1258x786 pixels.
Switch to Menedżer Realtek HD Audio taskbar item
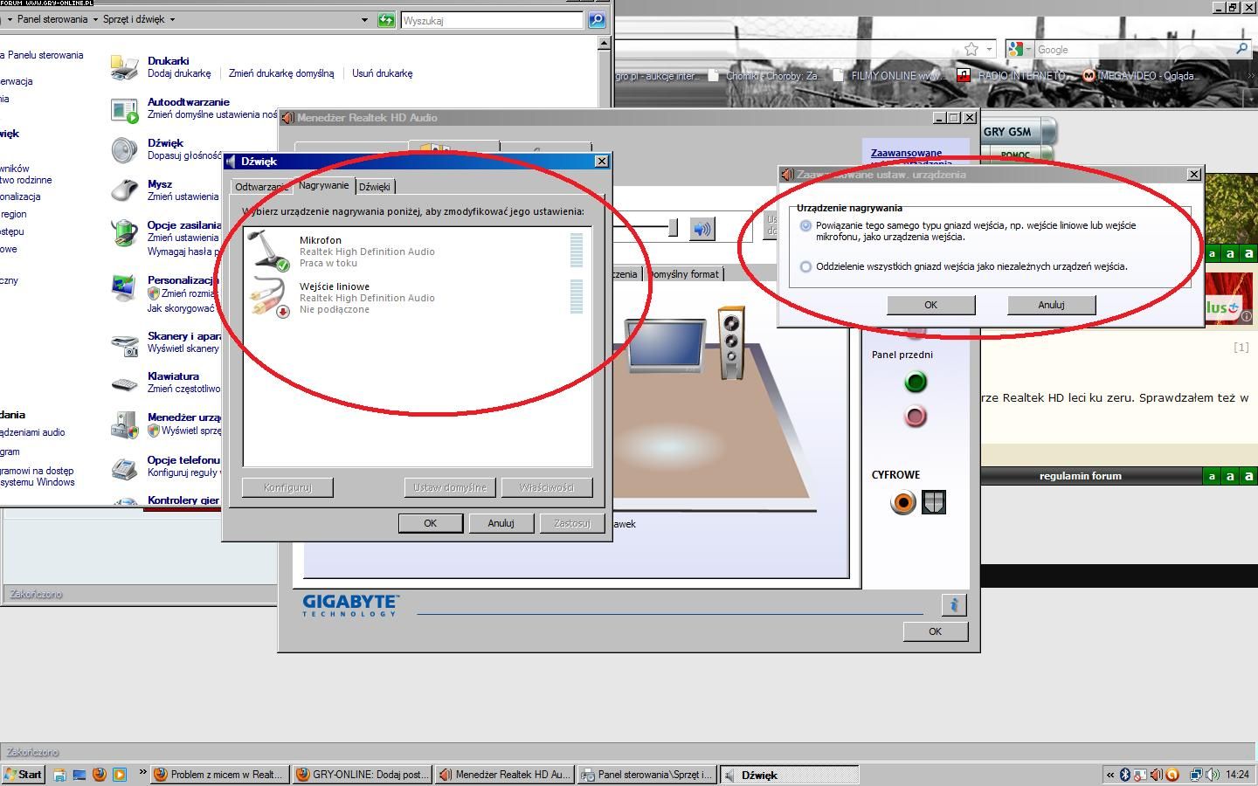(x=504, y=775)
